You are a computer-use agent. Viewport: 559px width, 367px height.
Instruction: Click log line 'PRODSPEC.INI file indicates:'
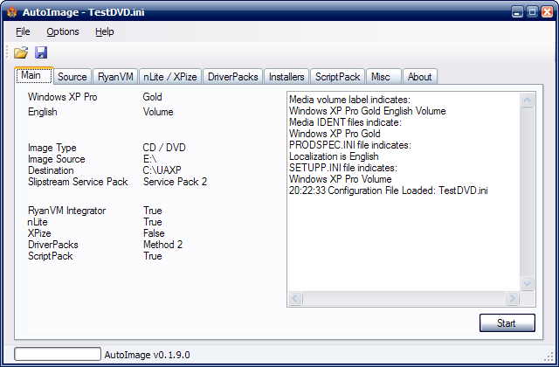point(350,146)
